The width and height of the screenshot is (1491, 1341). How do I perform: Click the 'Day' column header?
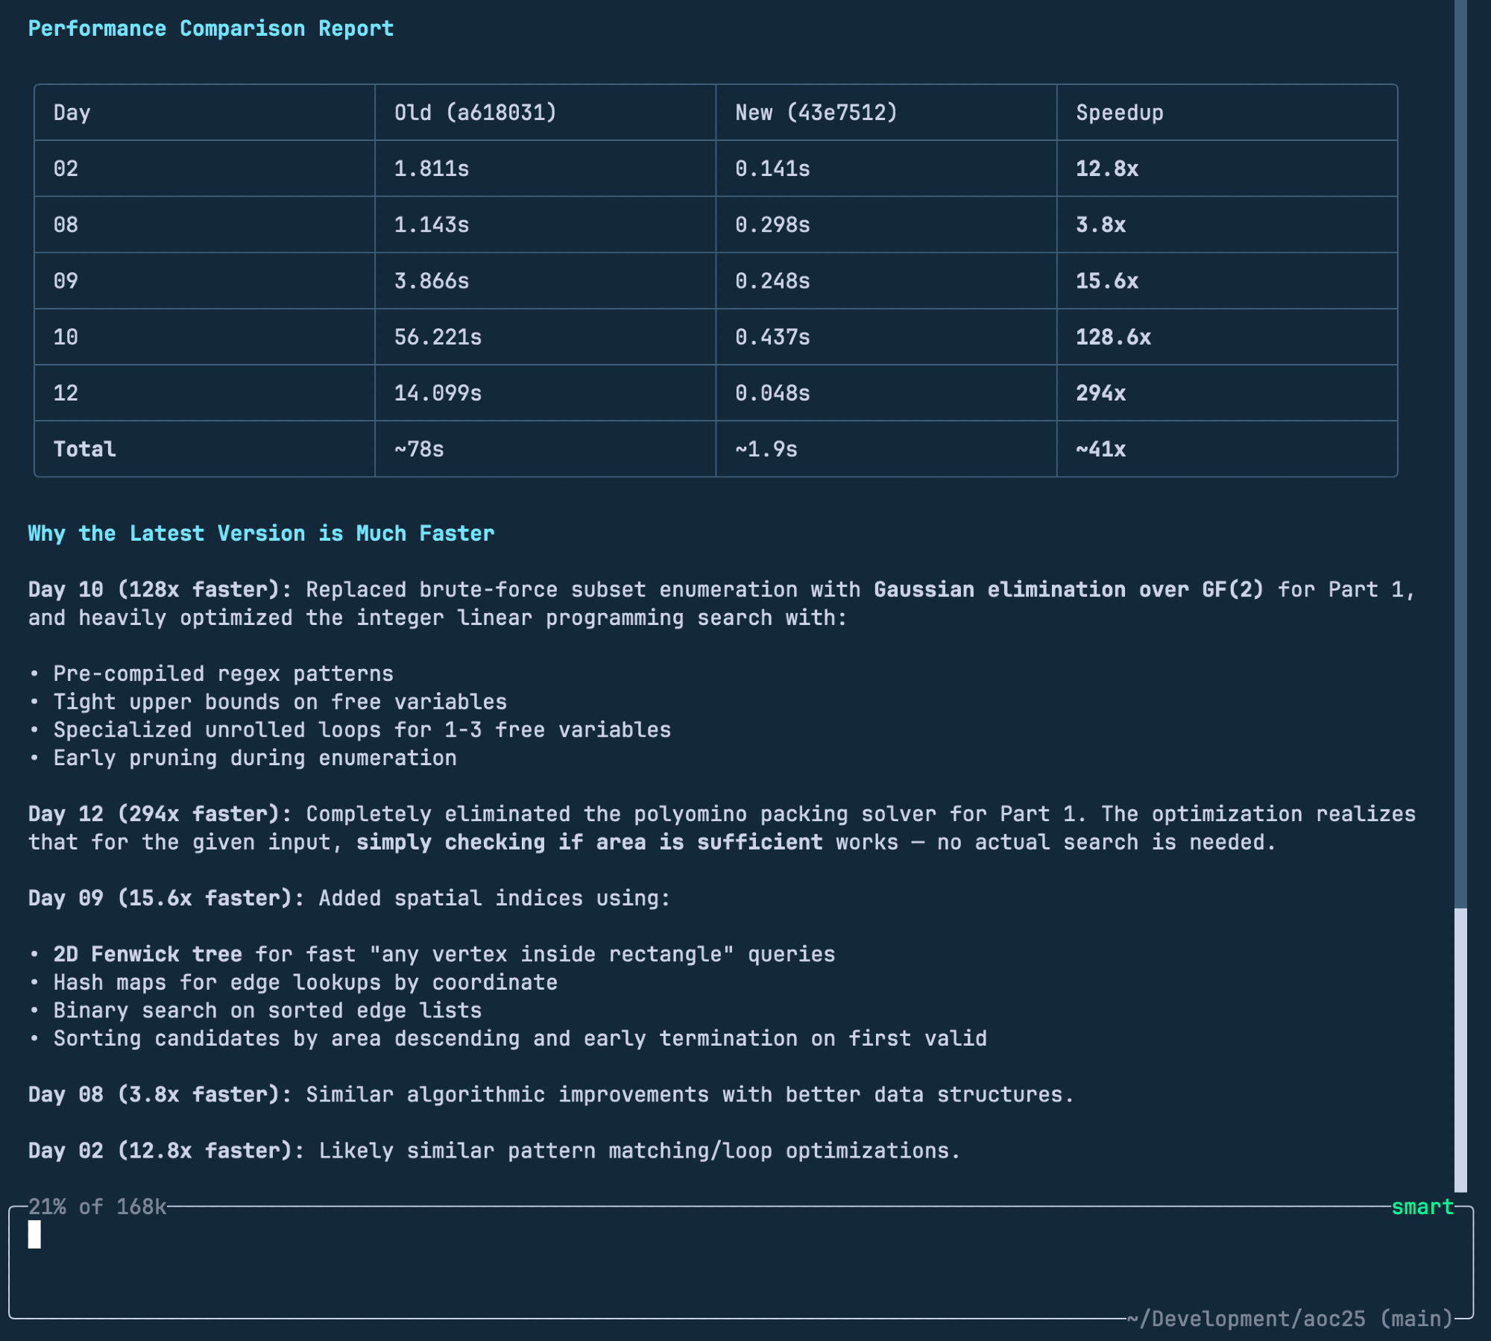72,113
